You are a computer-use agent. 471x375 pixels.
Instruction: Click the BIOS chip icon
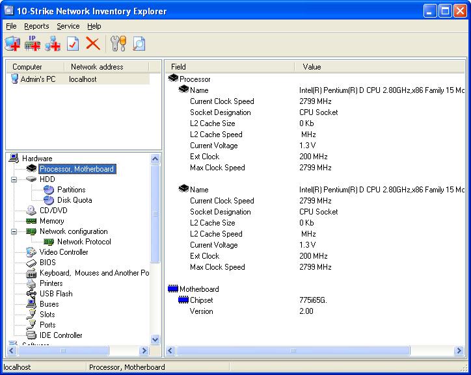(x=31, y=263)
